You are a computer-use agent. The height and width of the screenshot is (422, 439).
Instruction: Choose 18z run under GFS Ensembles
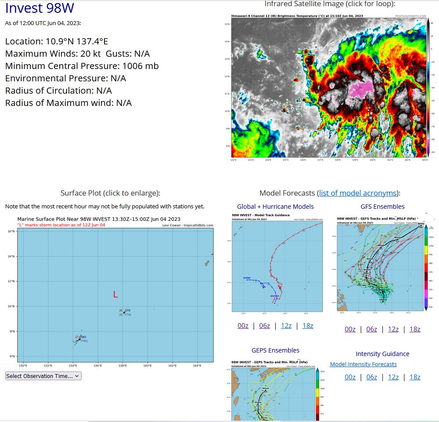click(415, 329)
